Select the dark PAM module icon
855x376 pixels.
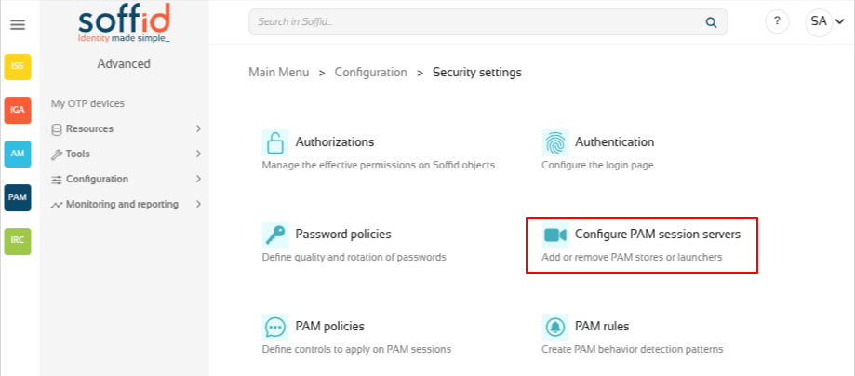click(18, 197)
